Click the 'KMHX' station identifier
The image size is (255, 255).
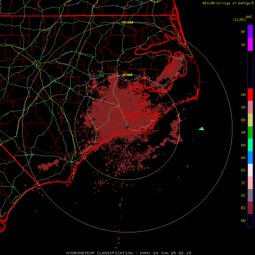tap(145, 253)
